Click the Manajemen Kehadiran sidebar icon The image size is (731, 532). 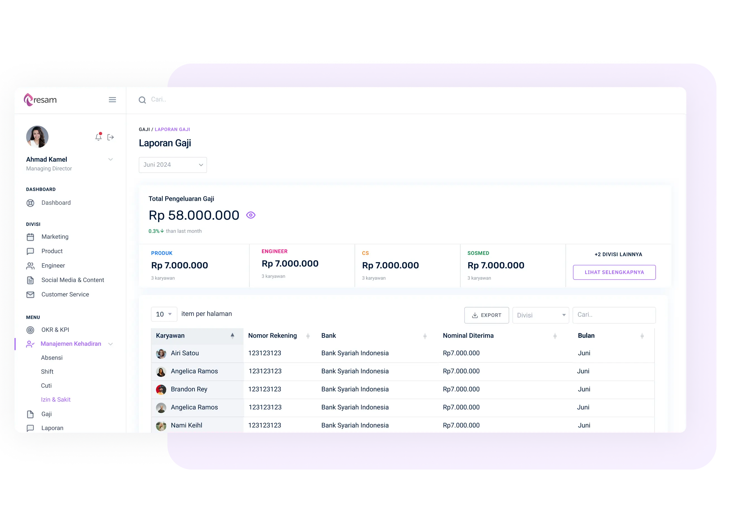31,343
